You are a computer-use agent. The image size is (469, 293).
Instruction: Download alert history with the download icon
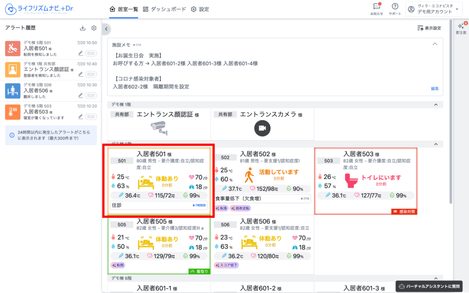point(83,28)
